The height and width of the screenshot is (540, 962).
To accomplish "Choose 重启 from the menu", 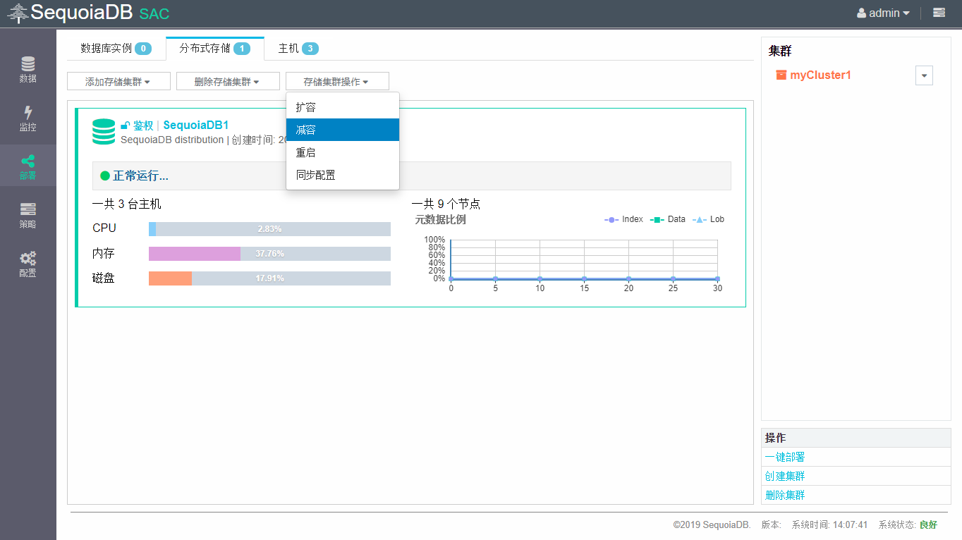I will click(343, 152).
